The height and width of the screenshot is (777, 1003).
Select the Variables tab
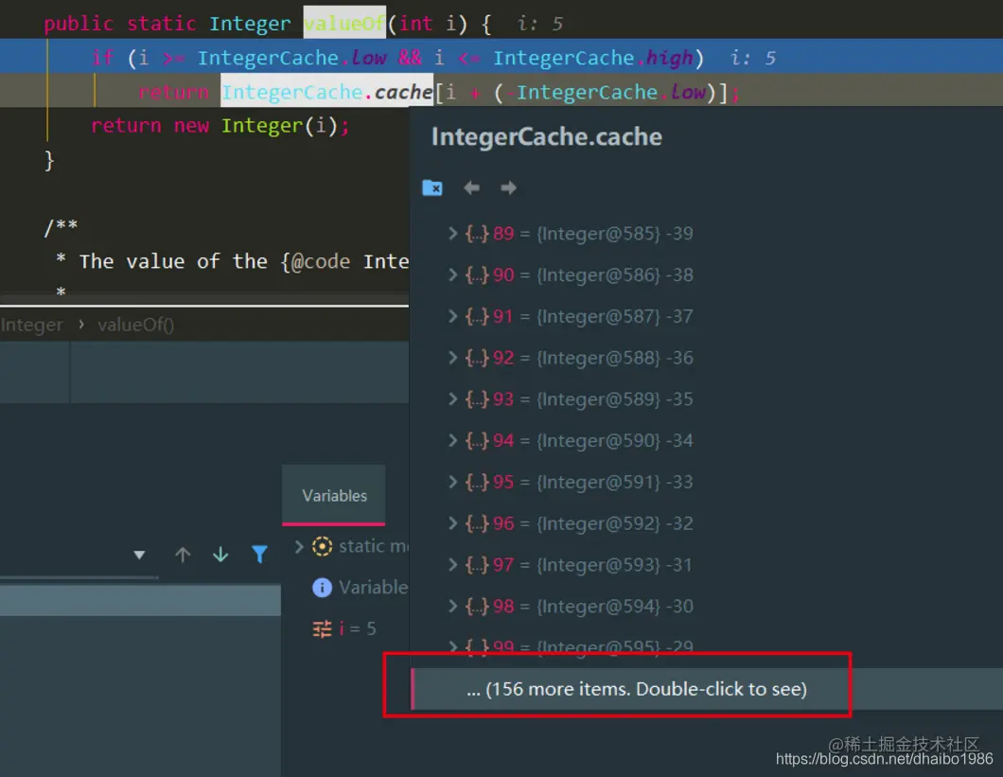pyautogui.click(x=334, y=495)
